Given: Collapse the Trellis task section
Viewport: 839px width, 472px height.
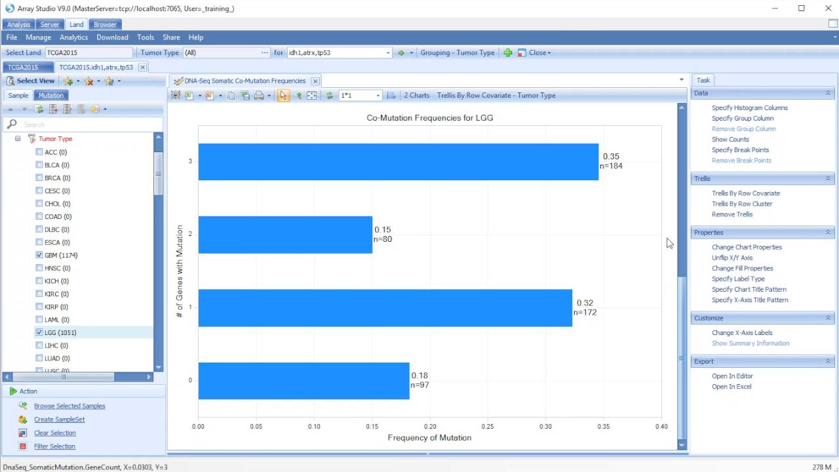Looking at the screenshot, I should pos(828,178).
